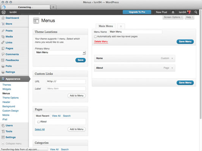Screen dimensions: 202x151
Task: Switch to Most Recent pages tab
Action: pos(42,116)
